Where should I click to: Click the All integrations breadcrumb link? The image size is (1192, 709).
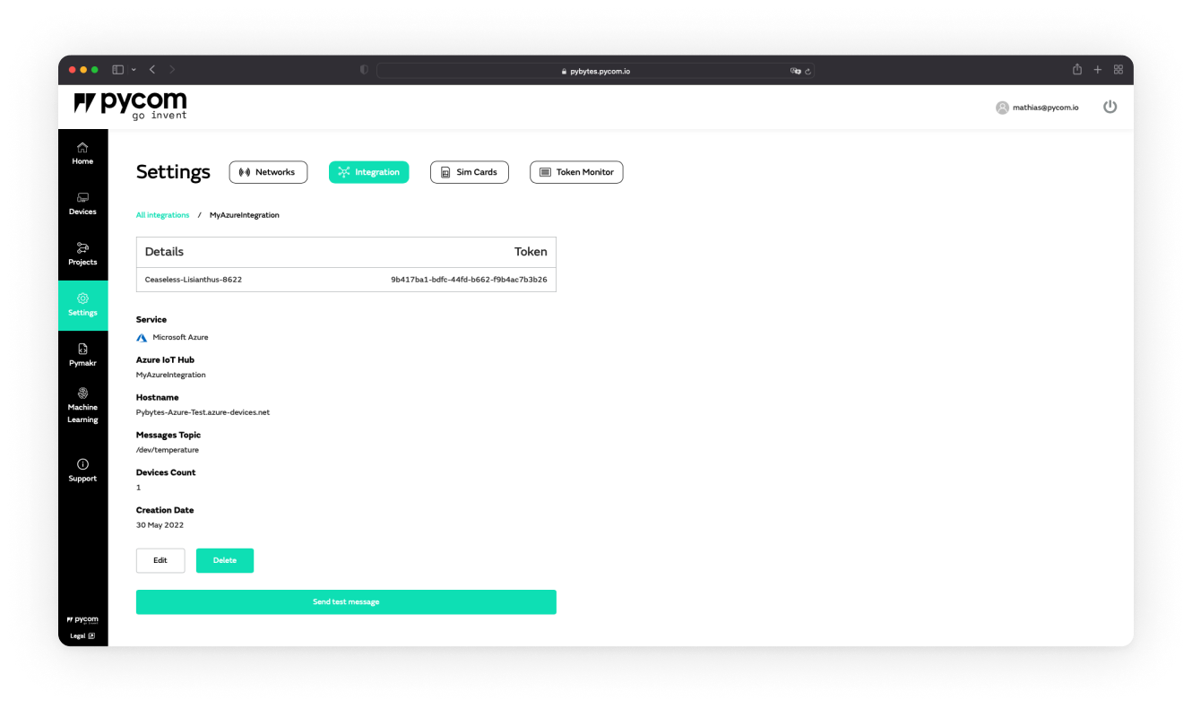(163, 215)
